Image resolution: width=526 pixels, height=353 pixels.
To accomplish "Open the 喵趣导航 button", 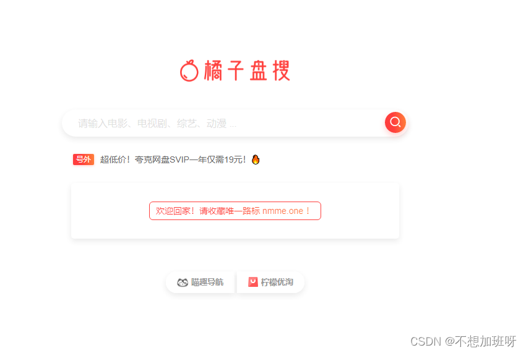I will [x=200, y=283].
